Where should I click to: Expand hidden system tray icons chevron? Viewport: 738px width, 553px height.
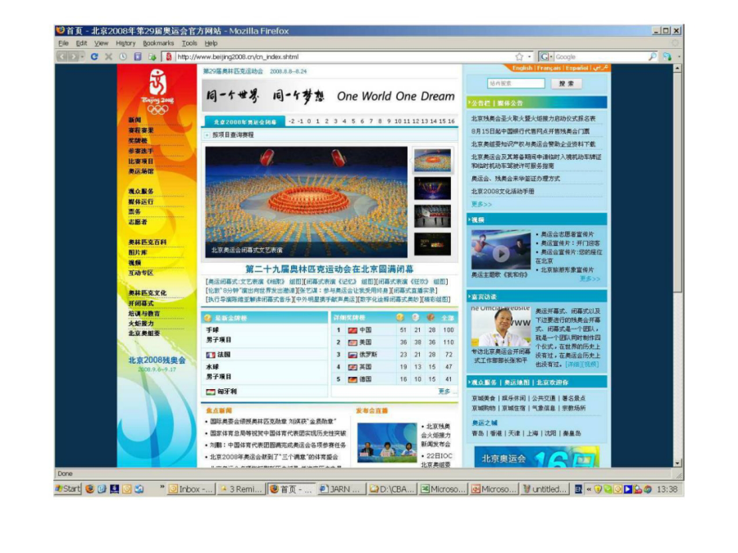coord(588,489)
